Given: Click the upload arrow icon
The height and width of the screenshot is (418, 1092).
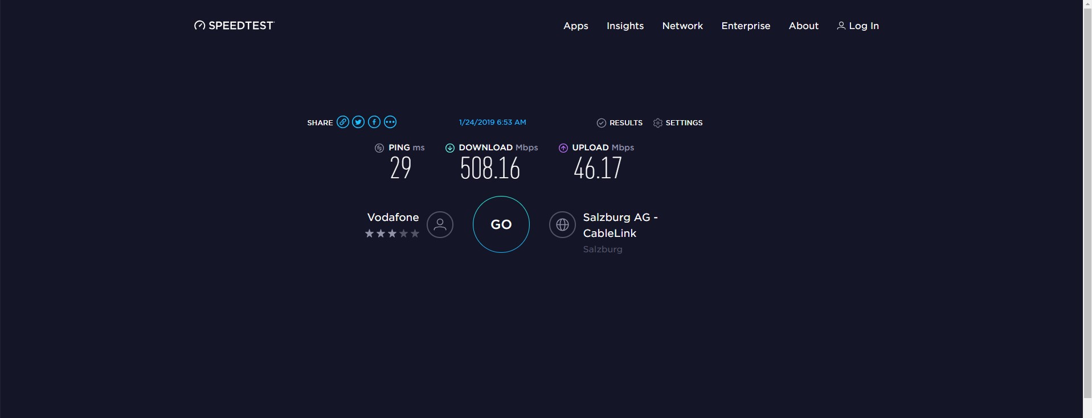Looking at the screenshot, I should click(x=563, y=148).
